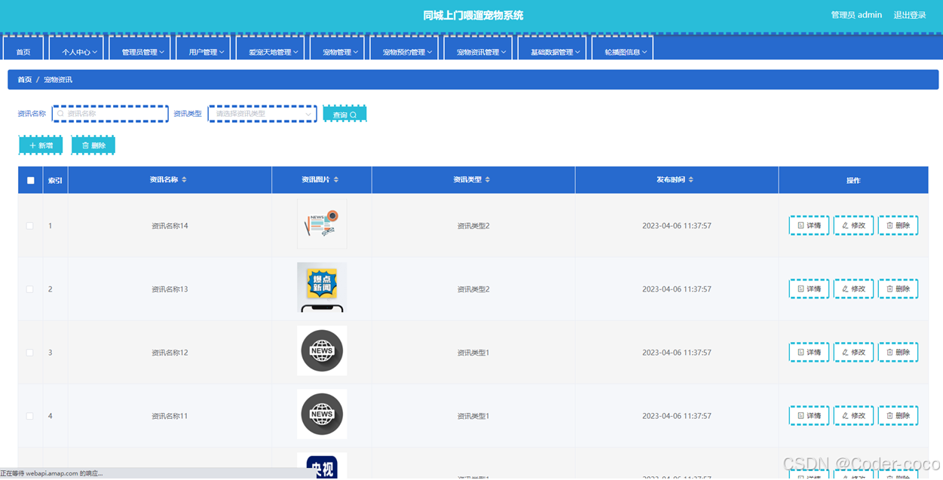The image size is (943, 480).
Task: Expand the 轮播图信息 menu
Action: 622,49
